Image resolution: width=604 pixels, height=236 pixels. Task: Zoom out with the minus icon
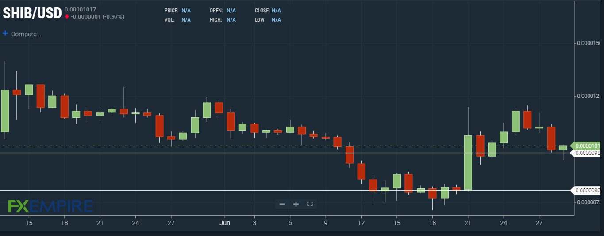(x=282, y=204)
